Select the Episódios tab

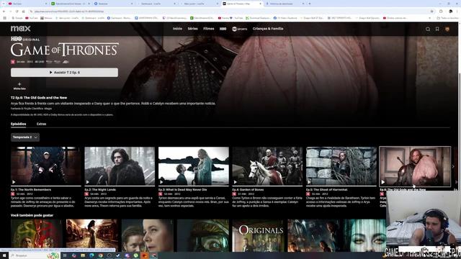[x=18, y=124]
